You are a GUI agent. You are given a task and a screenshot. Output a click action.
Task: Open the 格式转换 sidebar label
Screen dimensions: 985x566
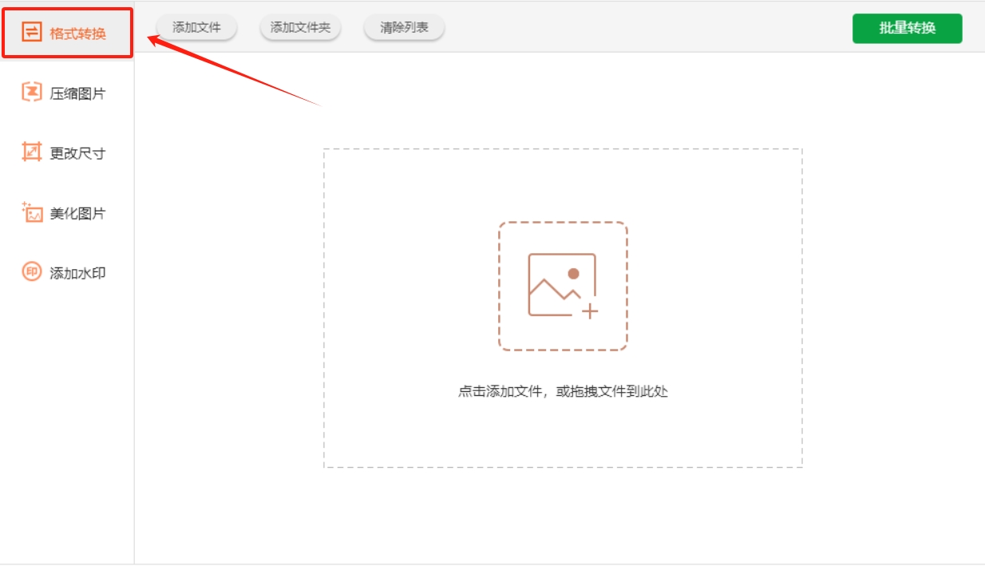(x=77, y=34)
